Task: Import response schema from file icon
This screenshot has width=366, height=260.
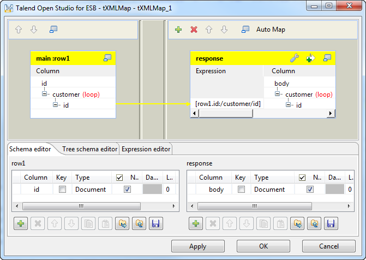Action: click(297, 223)
